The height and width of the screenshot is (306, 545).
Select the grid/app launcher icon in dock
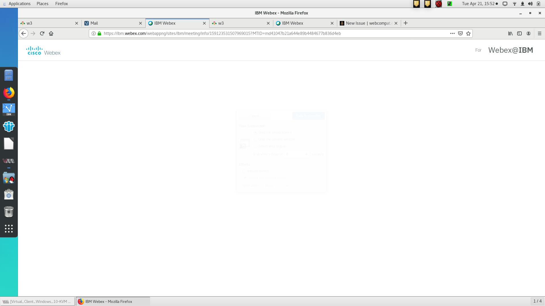pos(9,228)
